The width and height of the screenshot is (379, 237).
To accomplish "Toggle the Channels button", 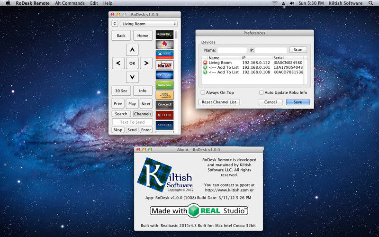I will click(x=143, y=114).
